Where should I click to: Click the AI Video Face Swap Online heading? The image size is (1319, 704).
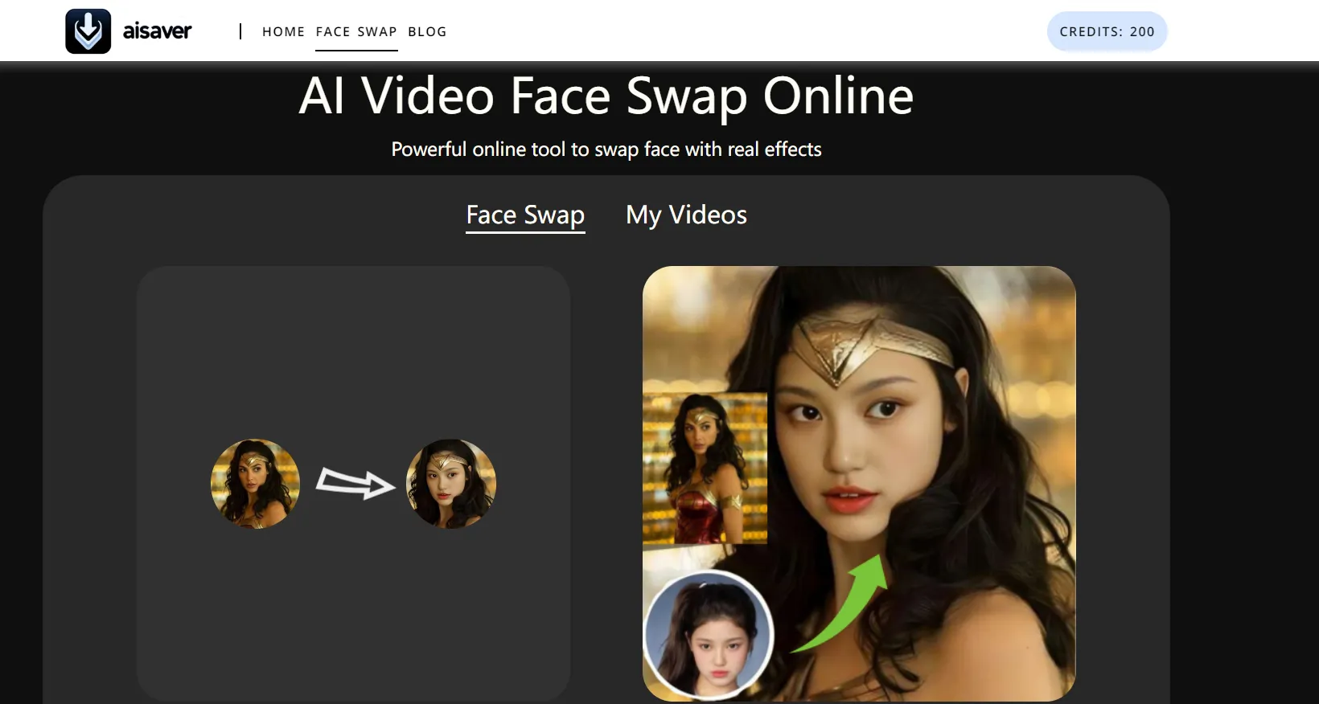pos(606,96)
